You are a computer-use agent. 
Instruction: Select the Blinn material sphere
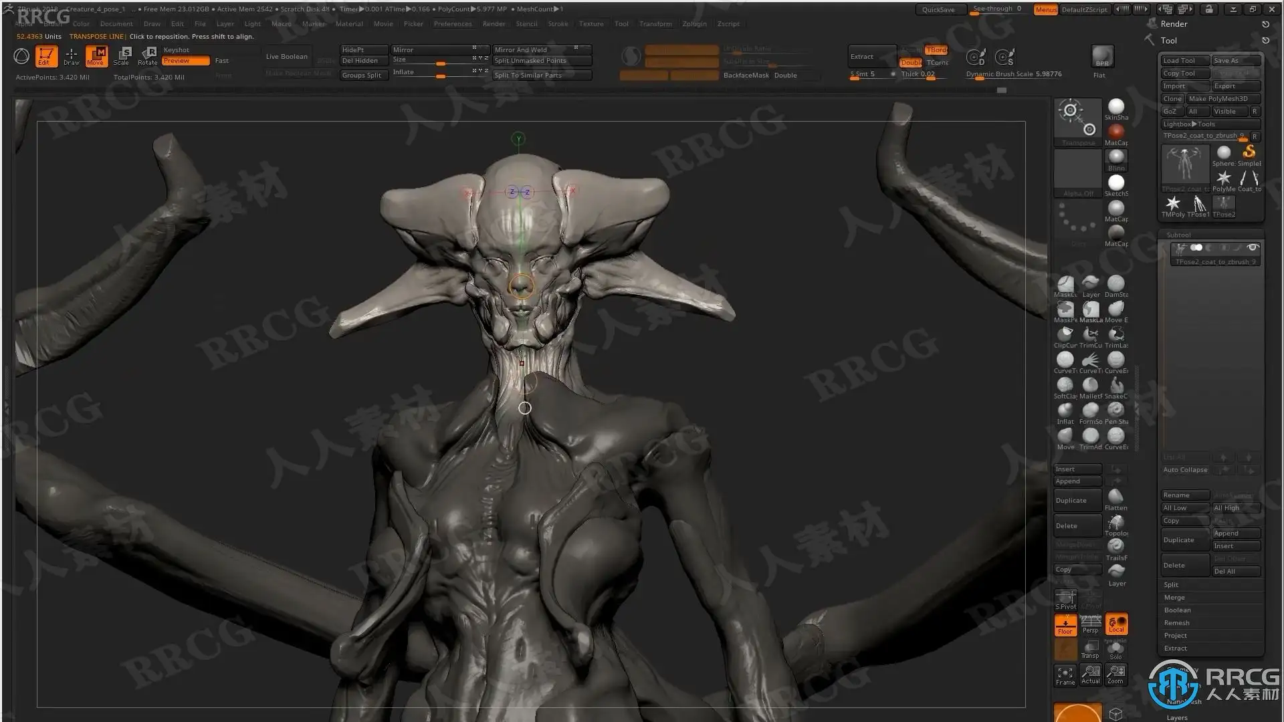[x=1116, y=158]
